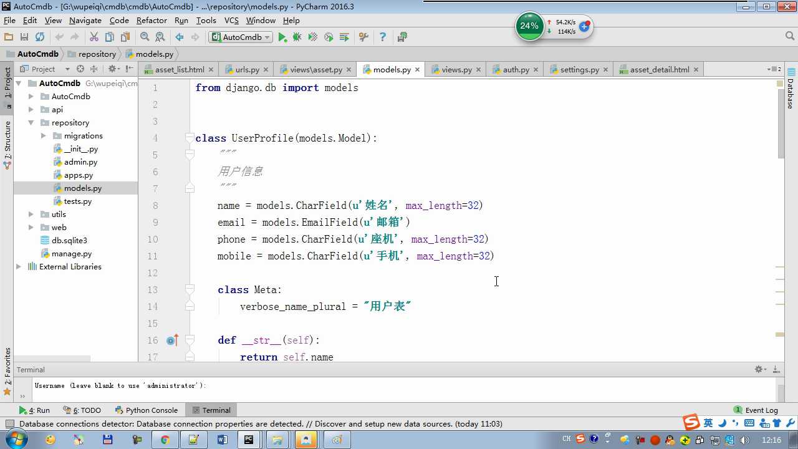
Task: Open Settings wrench icon in toolbar
Action: coord(364,37)
